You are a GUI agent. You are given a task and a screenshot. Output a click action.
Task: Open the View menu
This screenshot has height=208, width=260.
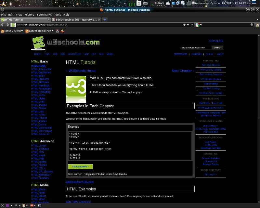click(19, 15)
